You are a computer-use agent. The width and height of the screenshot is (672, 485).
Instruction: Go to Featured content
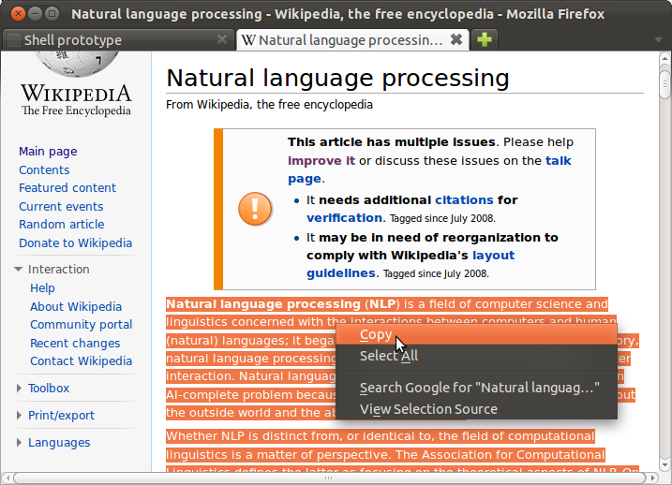click(67, 188)
